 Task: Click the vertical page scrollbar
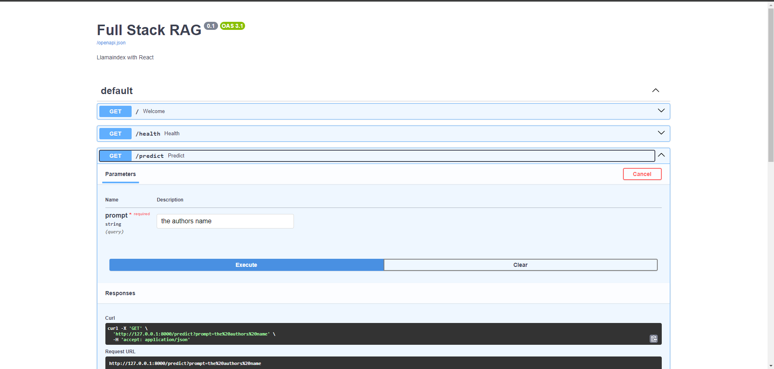click(771, 85)
